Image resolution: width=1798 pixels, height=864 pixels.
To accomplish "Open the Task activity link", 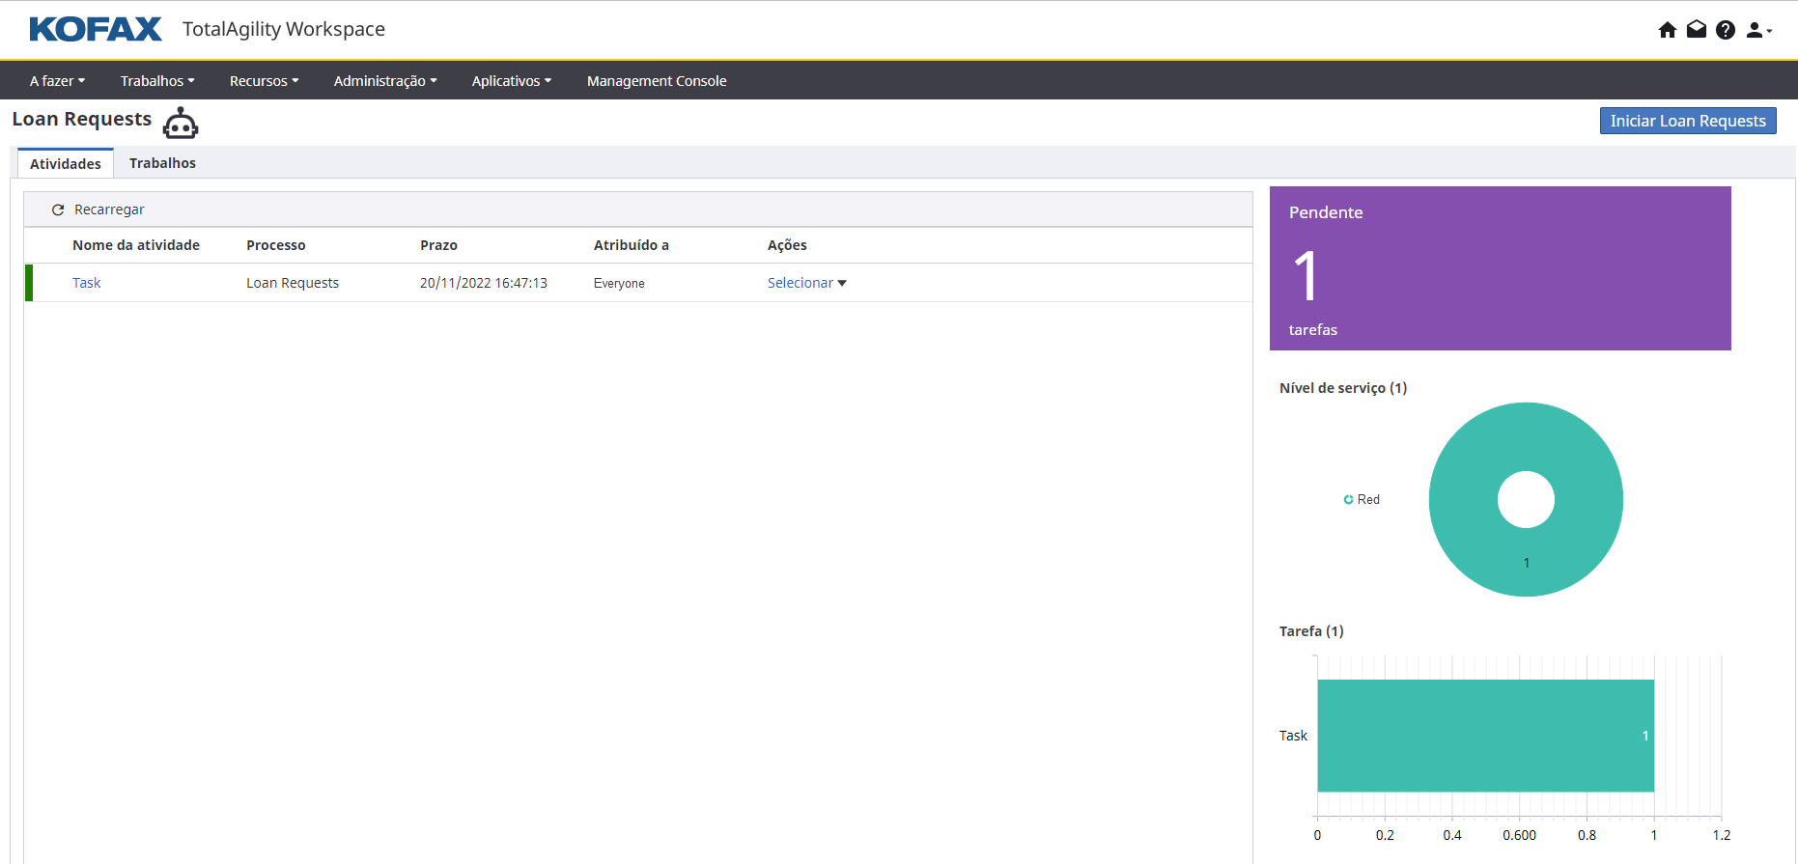I will (x=86, y=283).
